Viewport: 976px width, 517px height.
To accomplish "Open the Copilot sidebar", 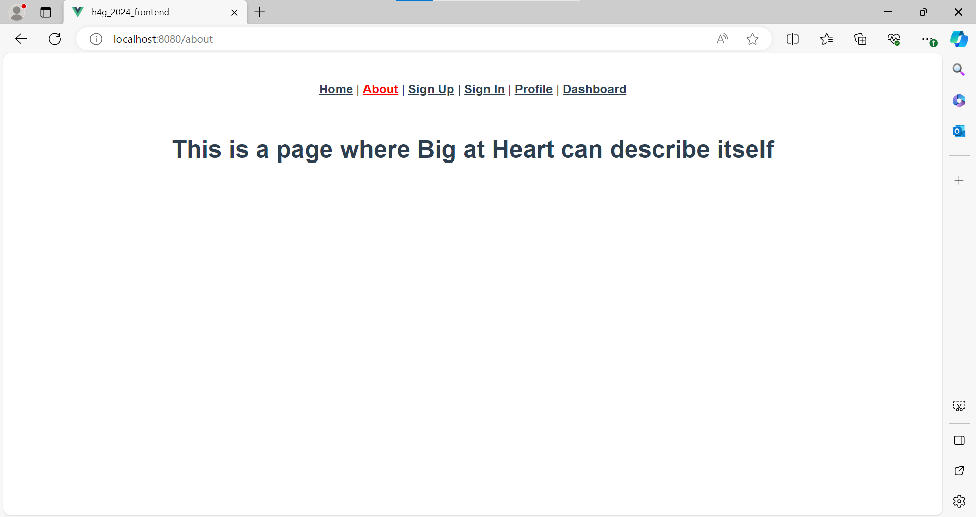I will 959,39.
